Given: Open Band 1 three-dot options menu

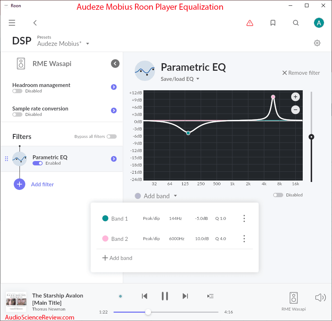Looking at the screenshot, I should pyautogui.click(x=244, y=218).
